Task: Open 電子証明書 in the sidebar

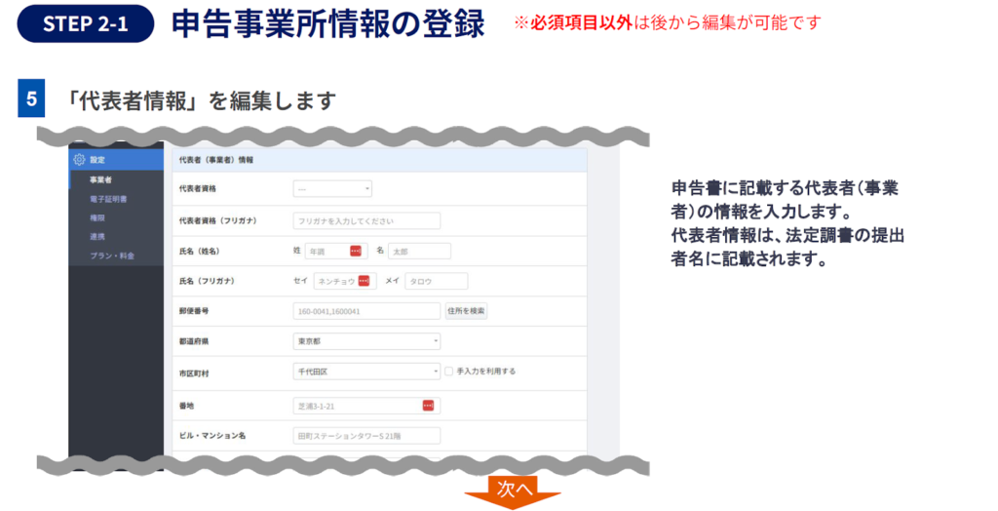Action: tap(107, 199)
